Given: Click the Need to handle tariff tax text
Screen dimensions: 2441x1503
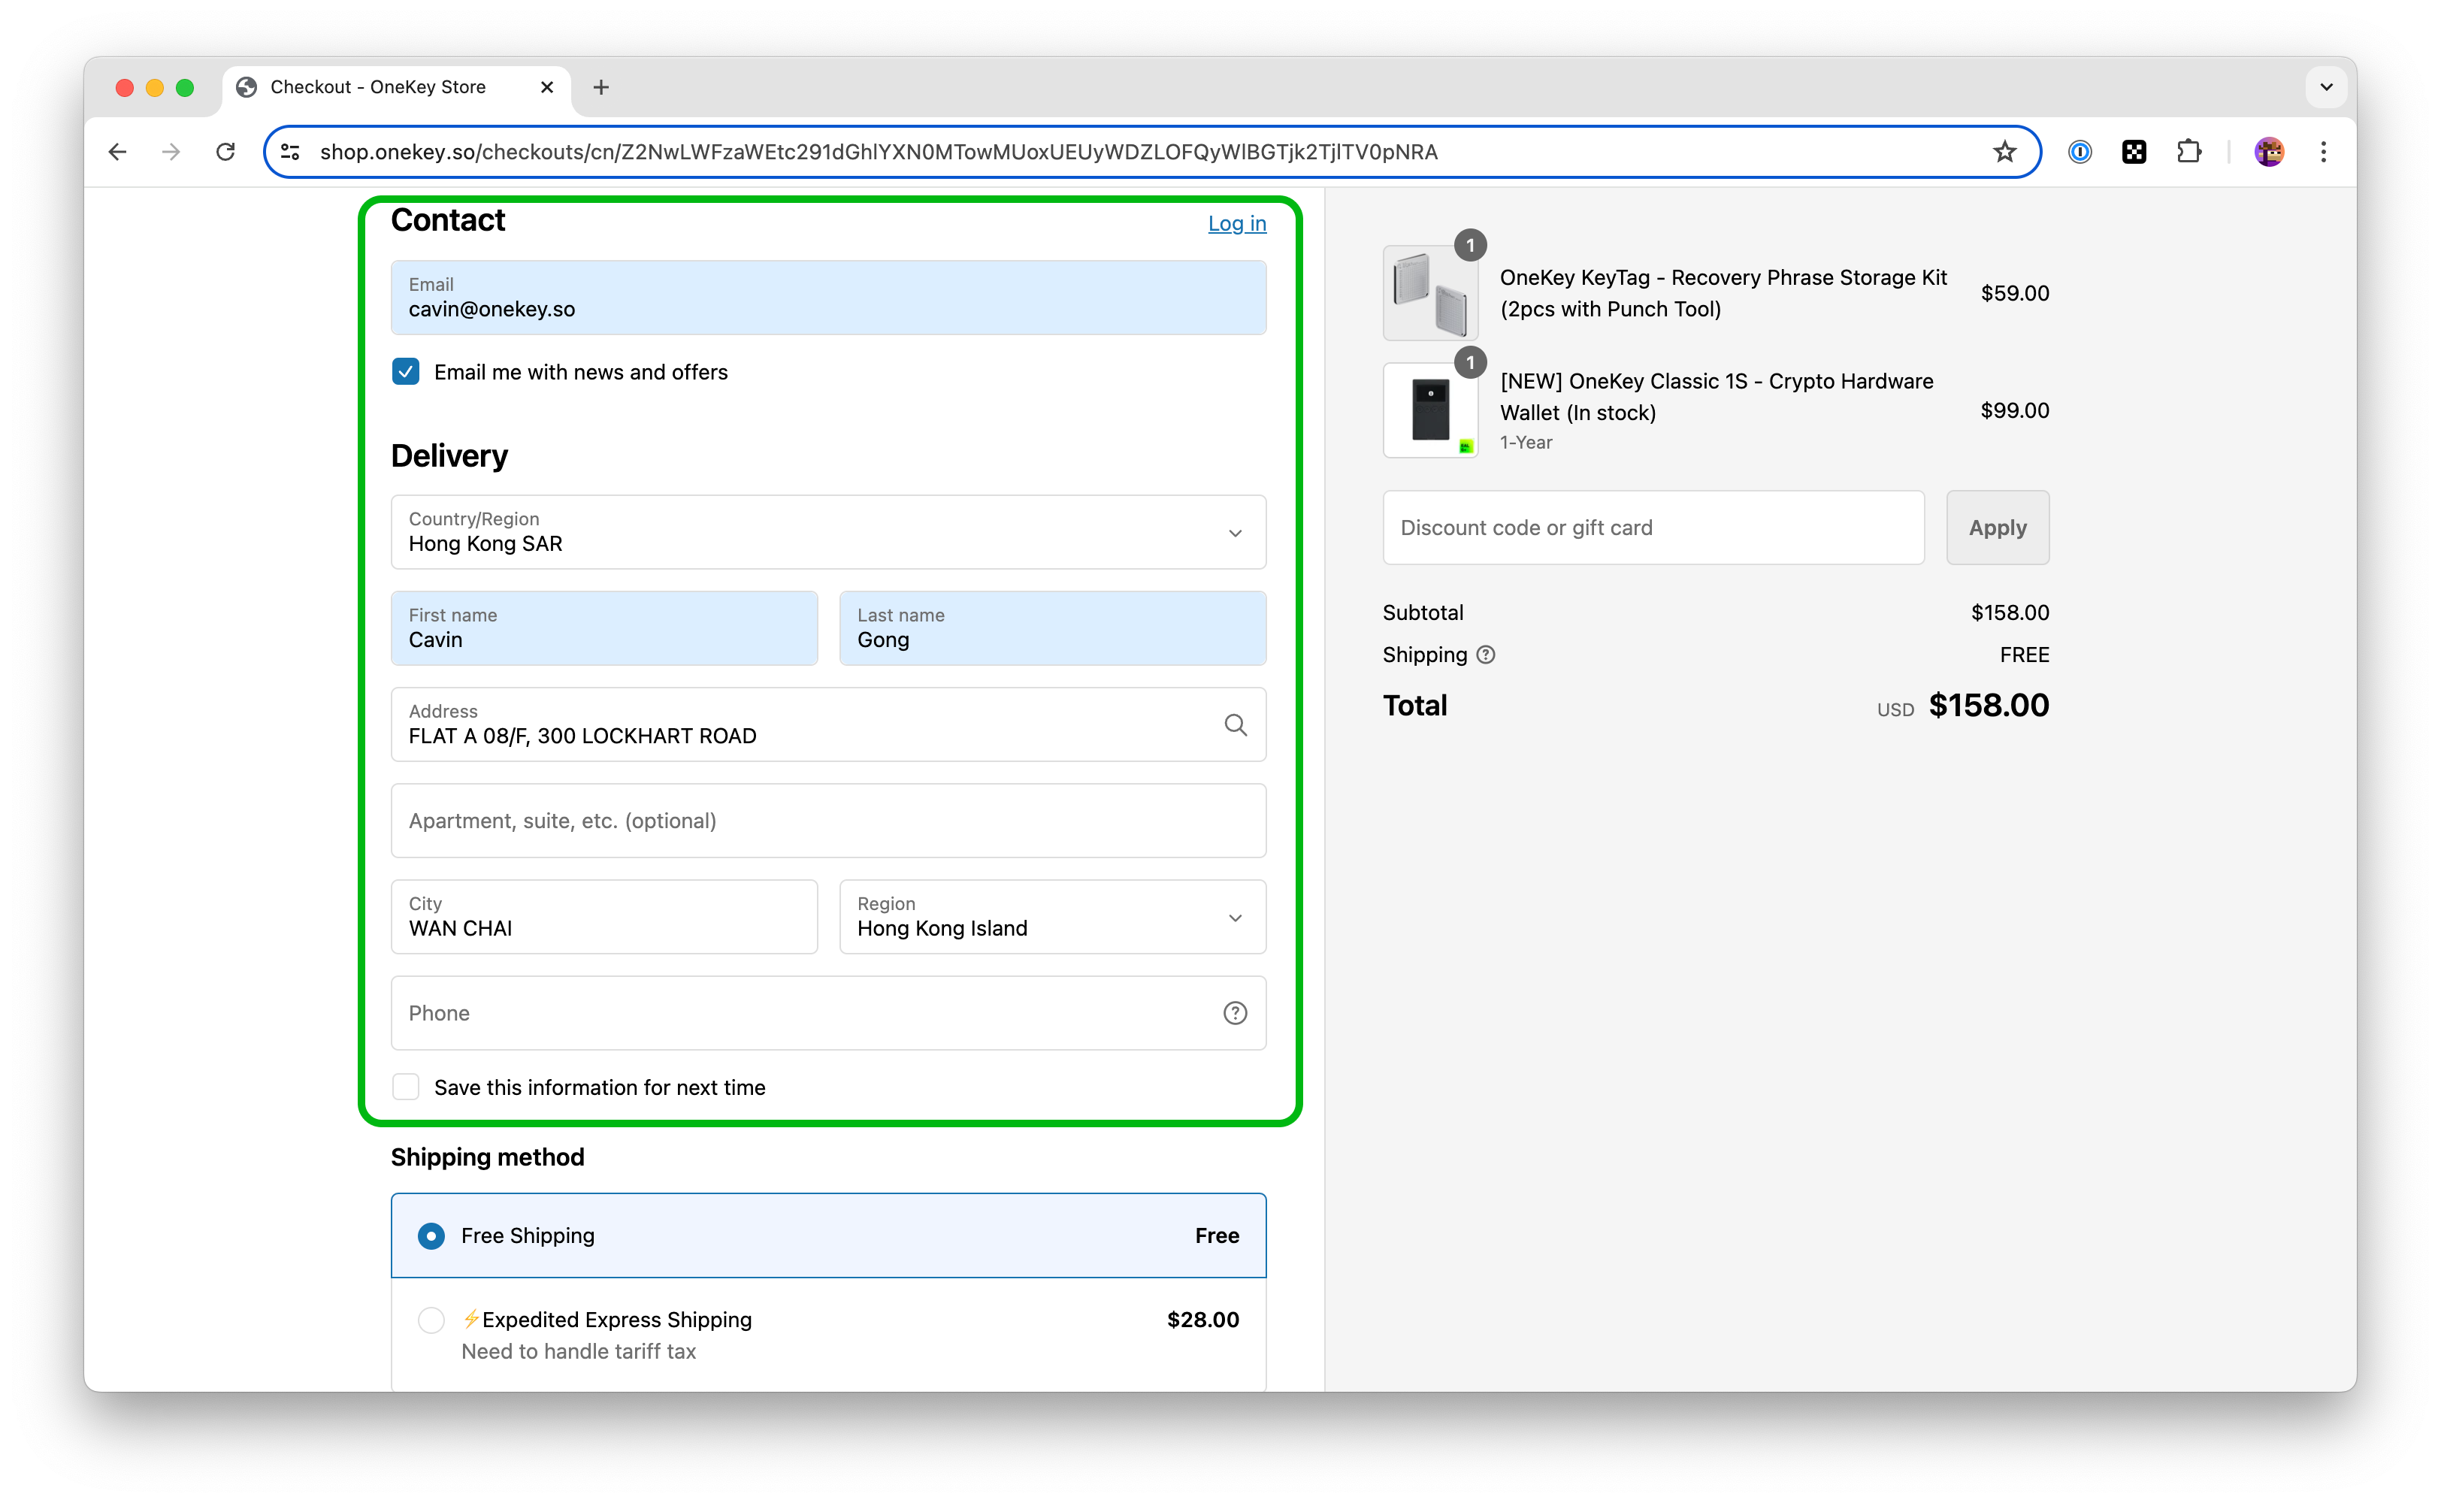Looking at the screenshot, I should (579, 1352).
